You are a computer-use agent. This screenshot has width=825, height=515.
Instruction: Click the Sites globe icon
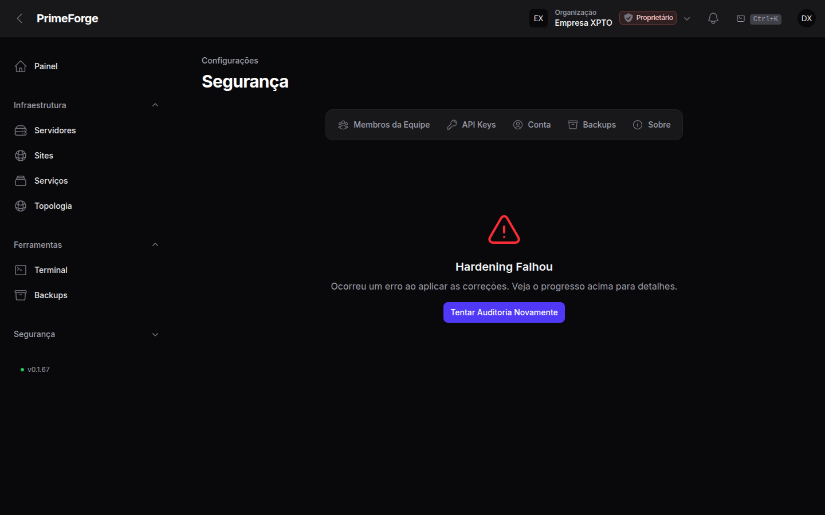point(21,156)
